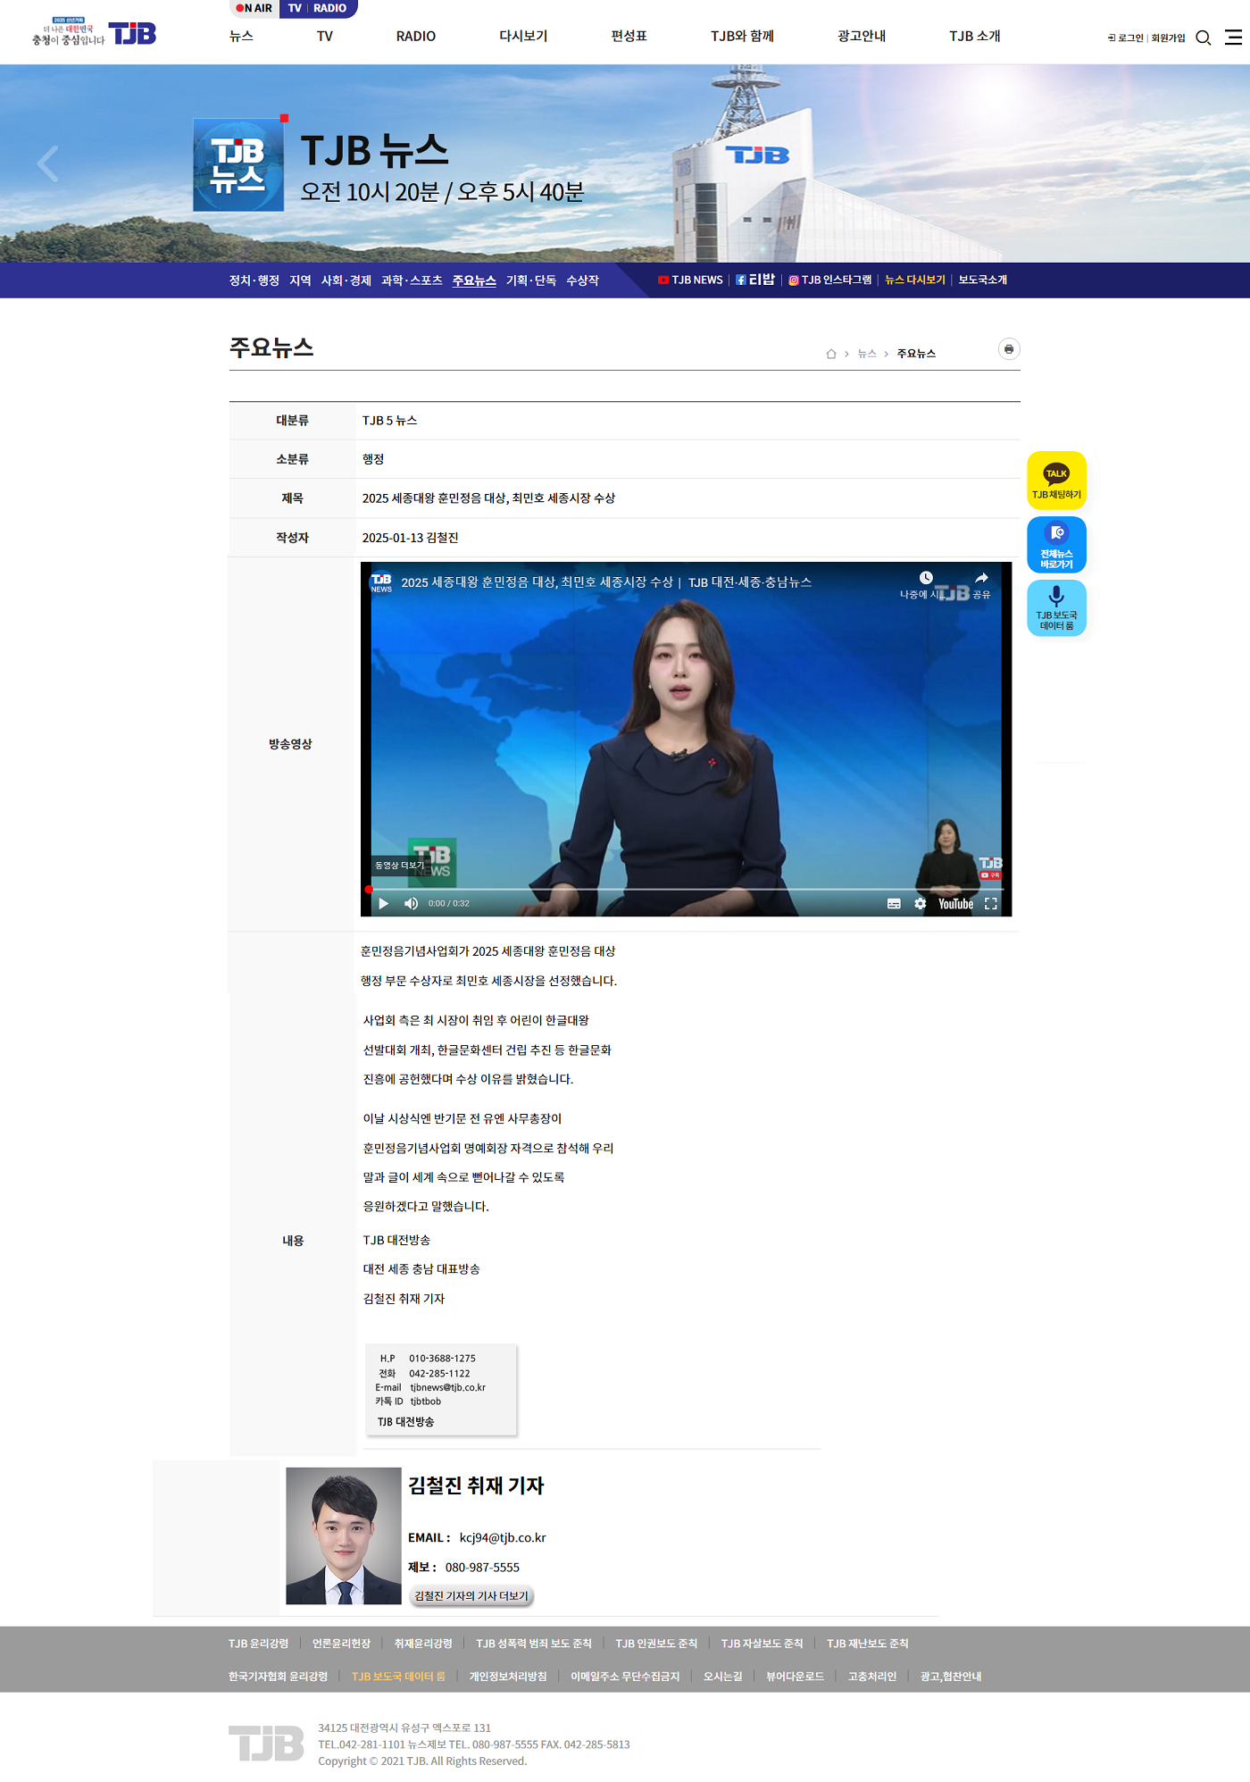The height and width of the screenshot is (1782, 1250).
Task: Expand the 편성표 menu in top navigation
Action: 629,37
